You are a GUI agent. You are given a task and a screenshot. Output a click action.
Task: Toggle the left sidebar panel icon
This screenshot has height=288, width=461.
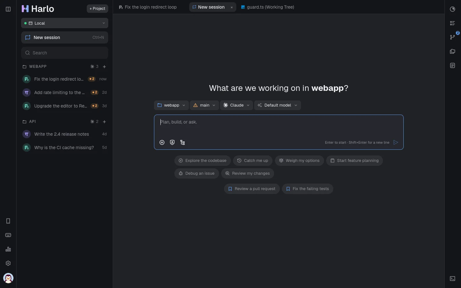8,9
